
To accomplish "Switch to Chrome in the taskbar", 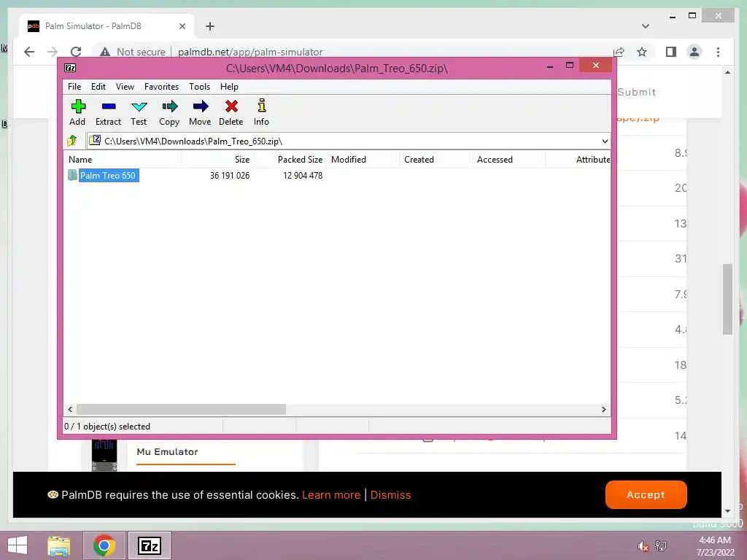I will click(x=104, y=545).
